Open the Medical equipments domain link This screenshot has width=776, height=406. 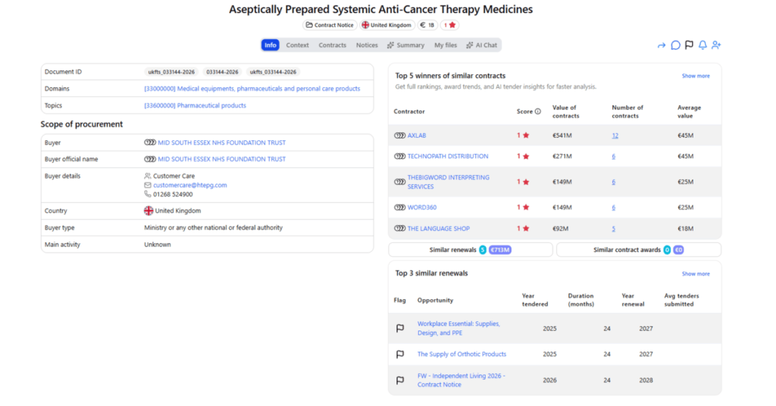click(252, 89)
